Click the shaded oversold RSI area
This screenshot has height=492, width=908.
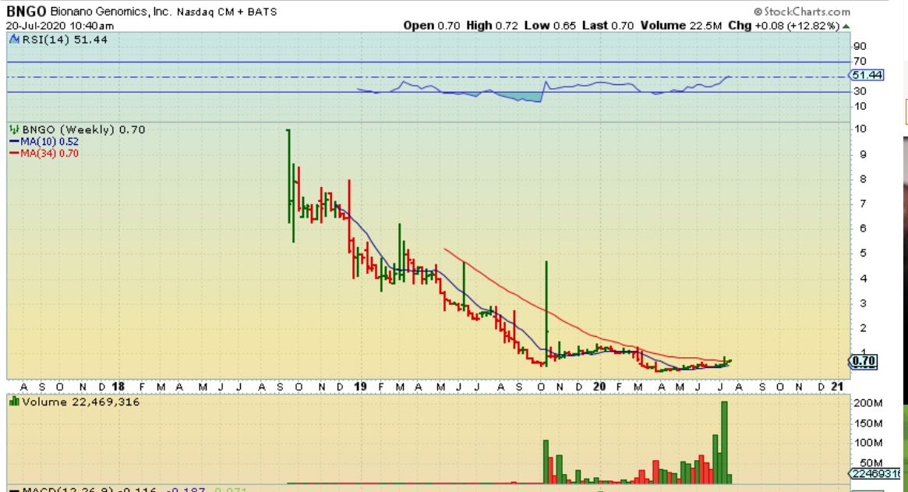point(524,97)
